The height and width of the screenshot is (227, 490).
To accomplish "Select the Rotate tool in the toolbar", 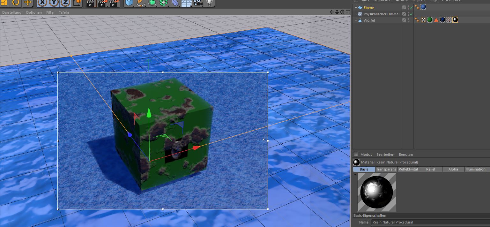I will coord(16,3).
